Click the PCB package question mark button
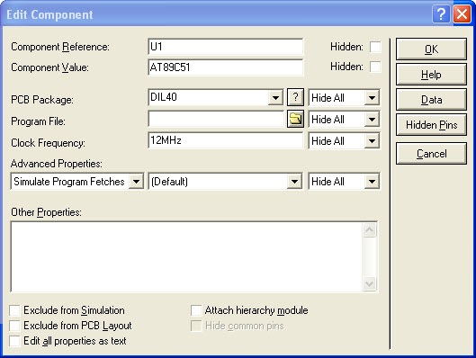 (295, 97)
